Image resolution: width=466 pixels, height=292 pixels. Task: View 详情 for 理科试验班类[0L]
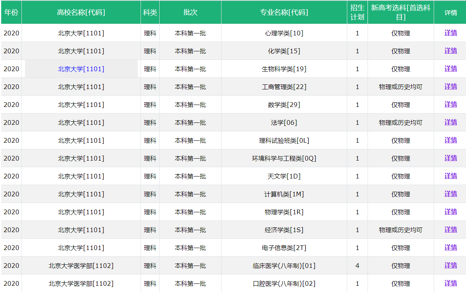tap(450, 140)
